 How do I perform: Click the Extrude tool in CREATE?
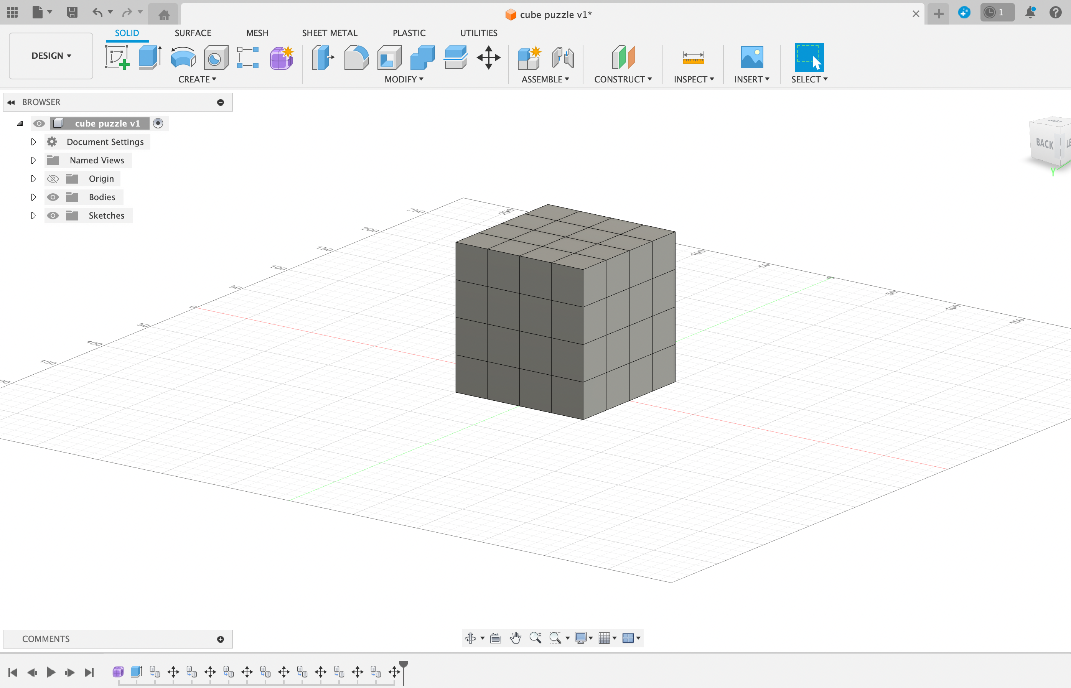pyautogui.click(x=149, y=59)
